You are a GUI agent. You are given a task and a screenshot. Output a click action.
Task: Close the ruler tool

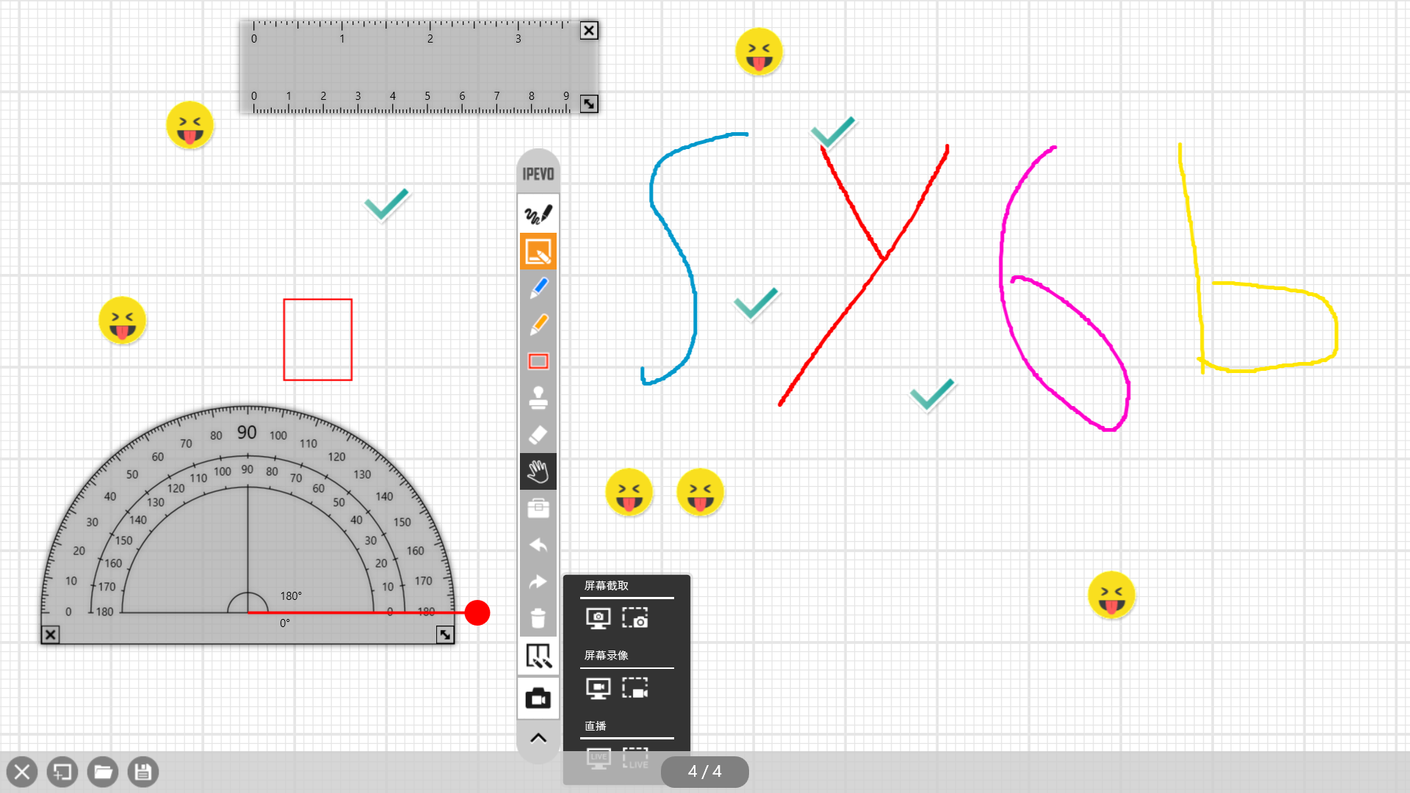[589, 30]
